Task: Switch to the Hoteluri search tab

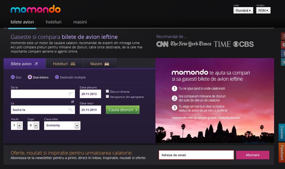Action: click(63, 64)
